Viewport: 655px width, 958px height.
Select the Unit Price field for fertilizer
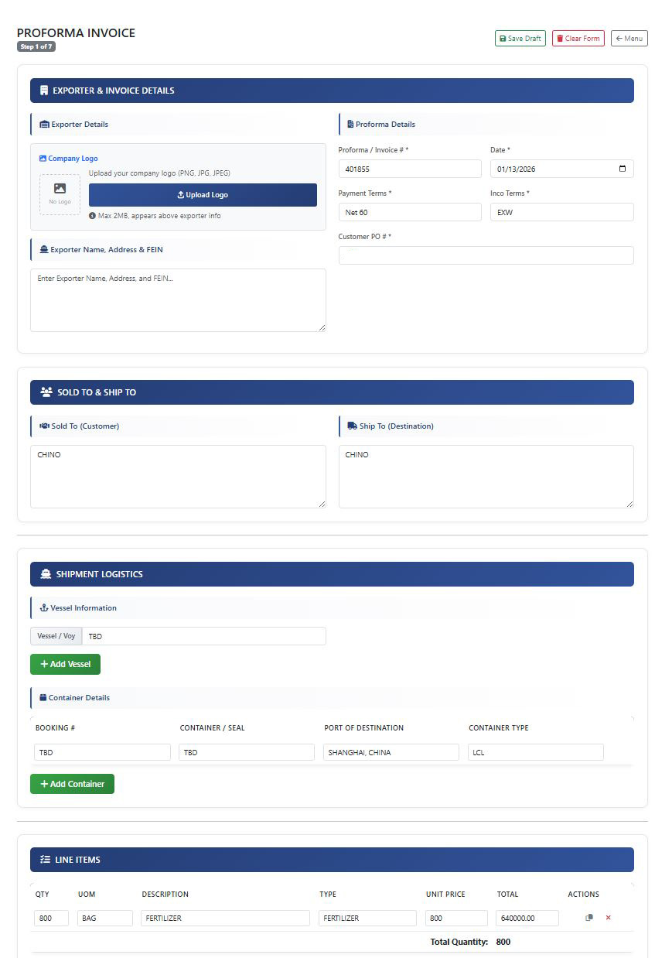(455, 917)
